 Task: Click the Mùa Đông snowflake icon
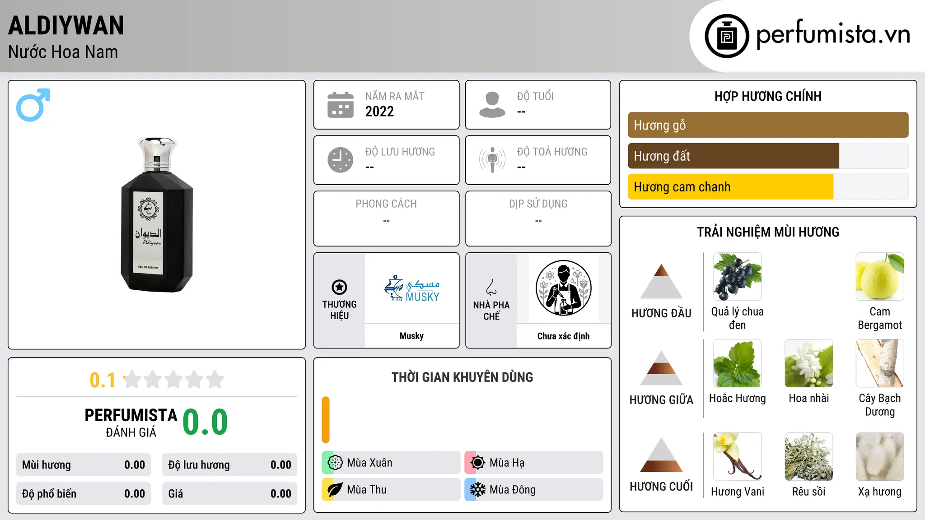[477, 490]
